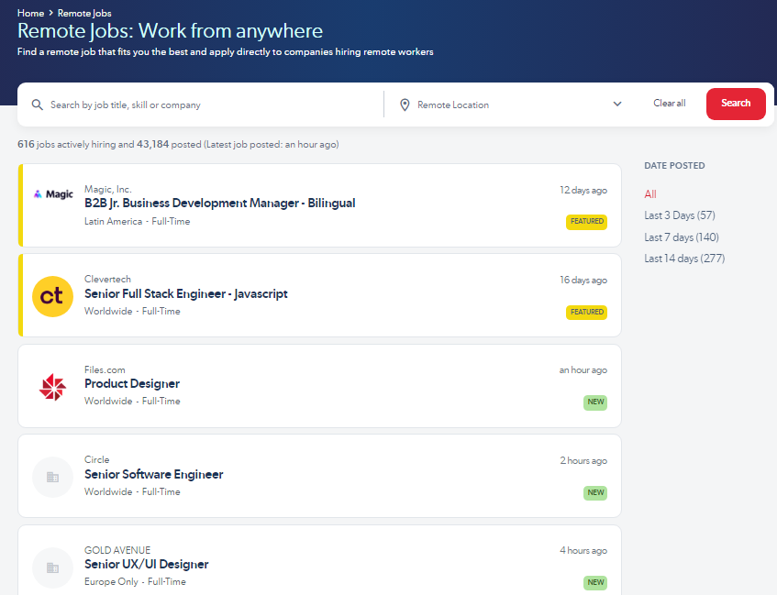The height and width of the screenshot is (595, 777).
Task: Filter jobs by Last 3 Days
Action: [679, 215]
